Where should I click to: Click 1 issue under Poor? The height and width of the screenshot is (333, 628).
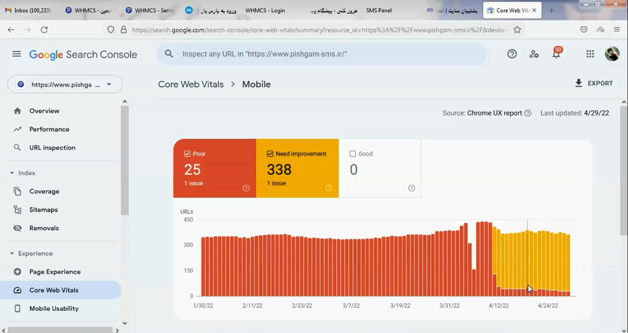[194, 183]
